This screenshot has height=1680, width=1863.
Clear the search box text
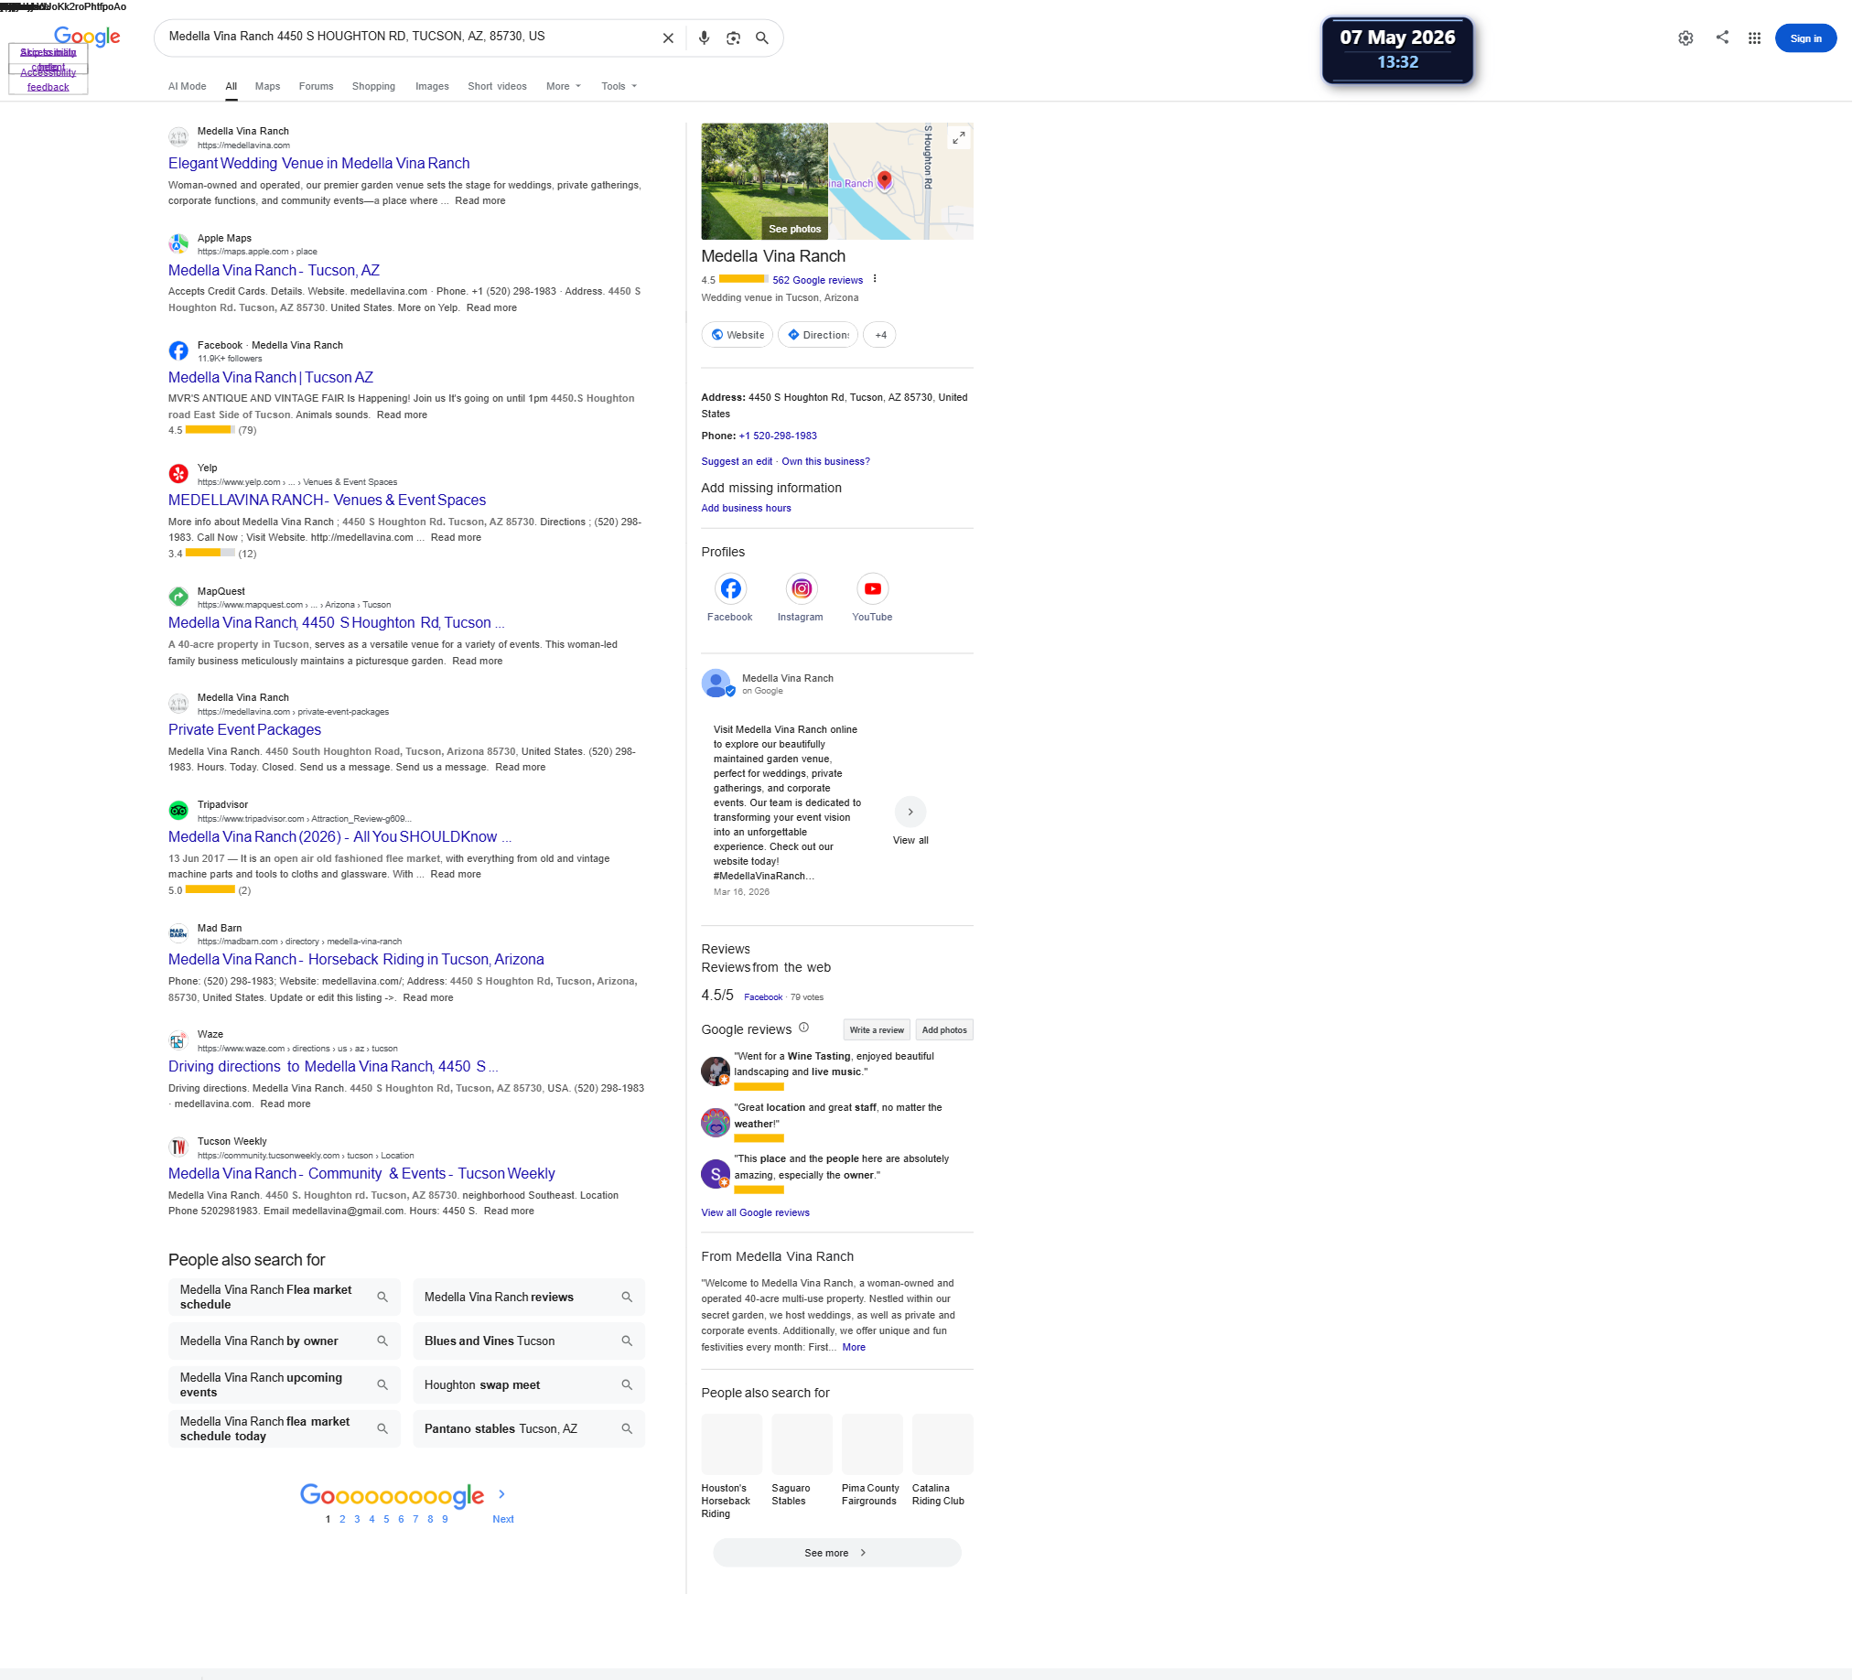pyautogui.click(x=667, y=38)
